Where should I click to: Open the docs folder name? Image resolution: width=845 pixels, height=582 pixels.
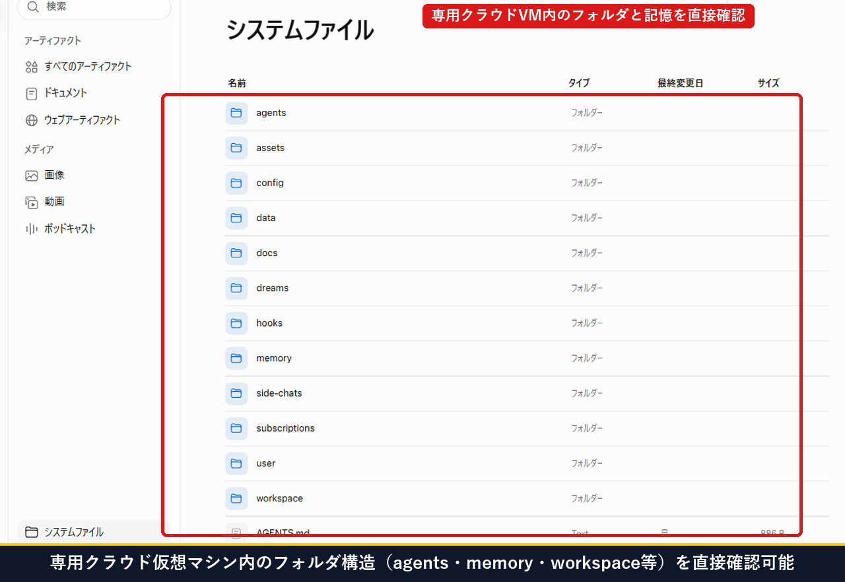click(x=267, y=253)
